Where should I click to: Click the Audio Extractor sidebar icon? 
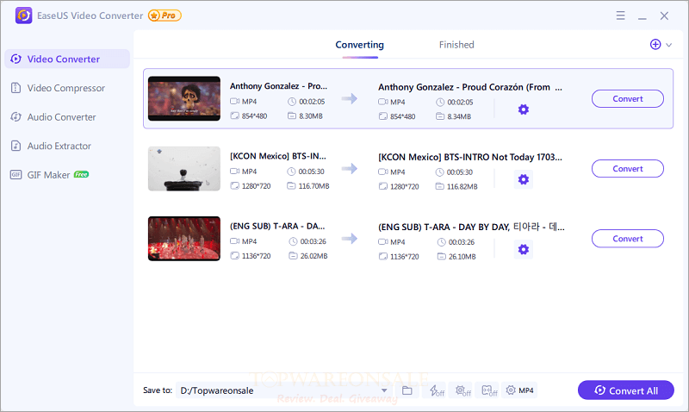tap(16, 146)
